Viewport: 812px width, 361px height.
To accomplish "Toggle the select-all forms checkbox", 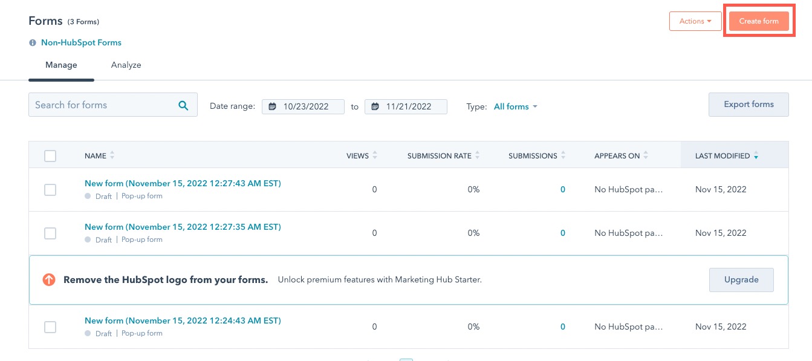I will (x=50, y=156).
